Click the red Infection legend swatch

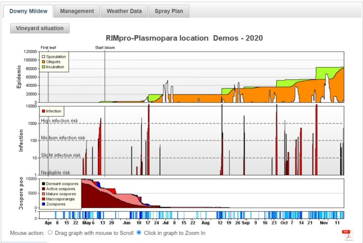tap(43, 111)
